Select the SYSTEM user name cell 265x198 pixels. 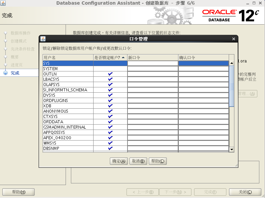tap(68, 69)
